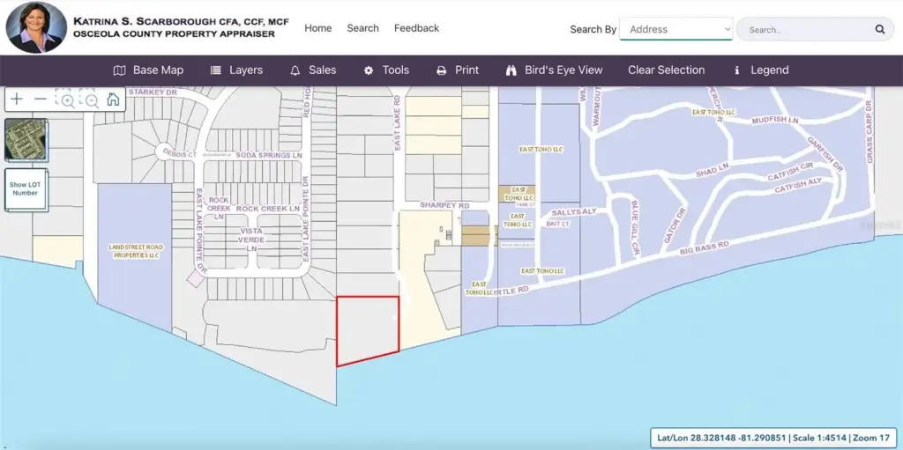Image resolution: width=903 pixels, height=450 pixels.
Task: Click the Bait Ct label
Action: [557, 224]
